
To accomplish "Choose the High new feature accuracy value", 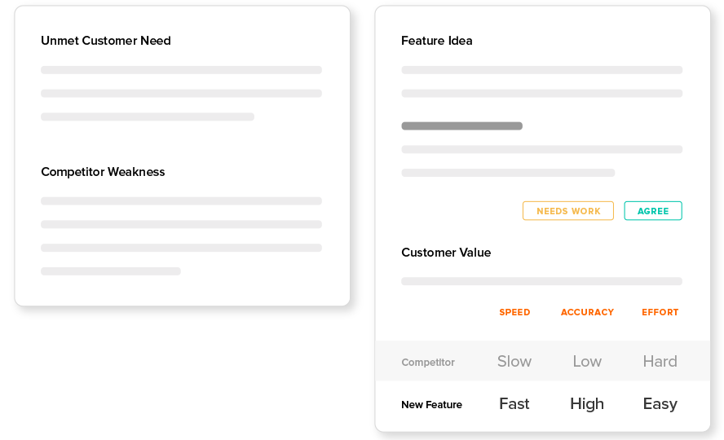I will (x=587, y=403).
